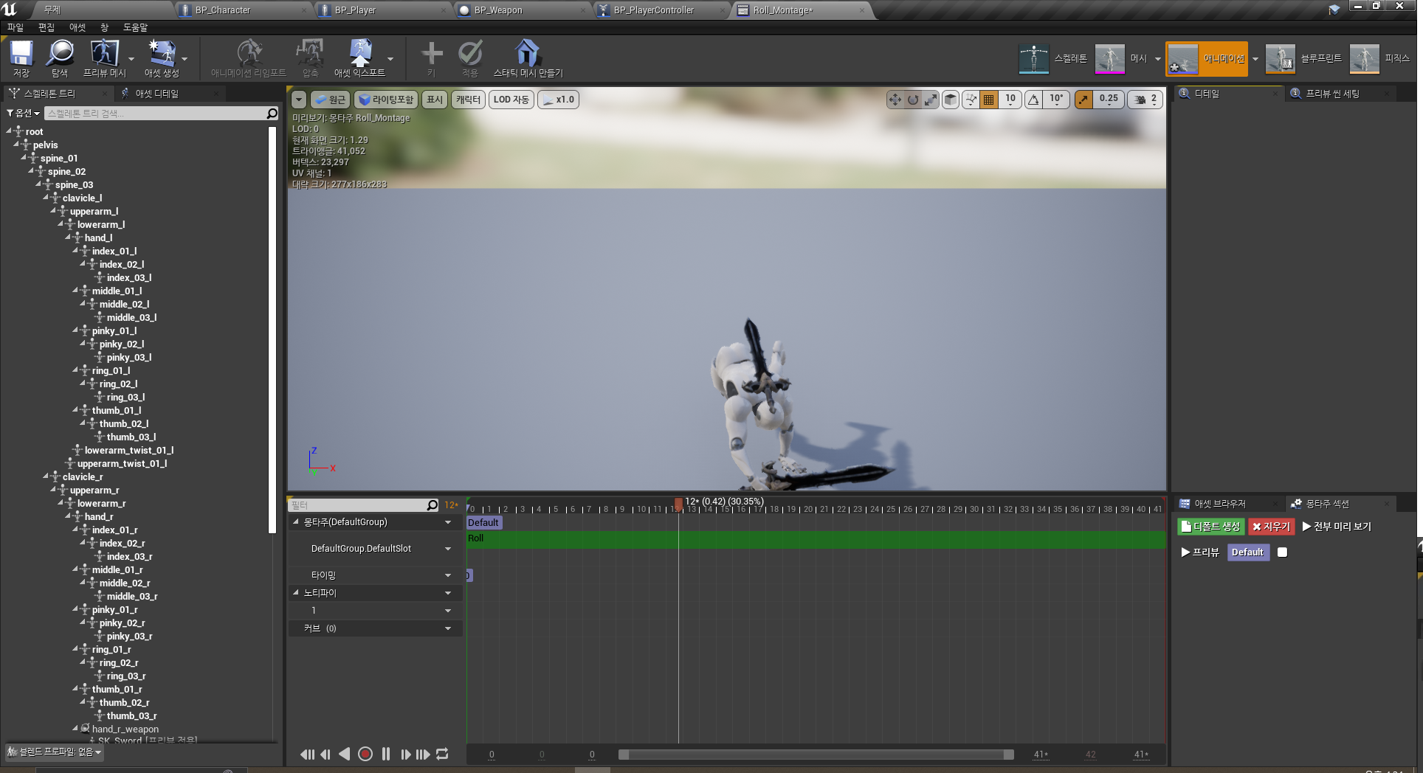Click the 원근 perspective view button
Viewport: 1423px width, 773px height.
331,100
